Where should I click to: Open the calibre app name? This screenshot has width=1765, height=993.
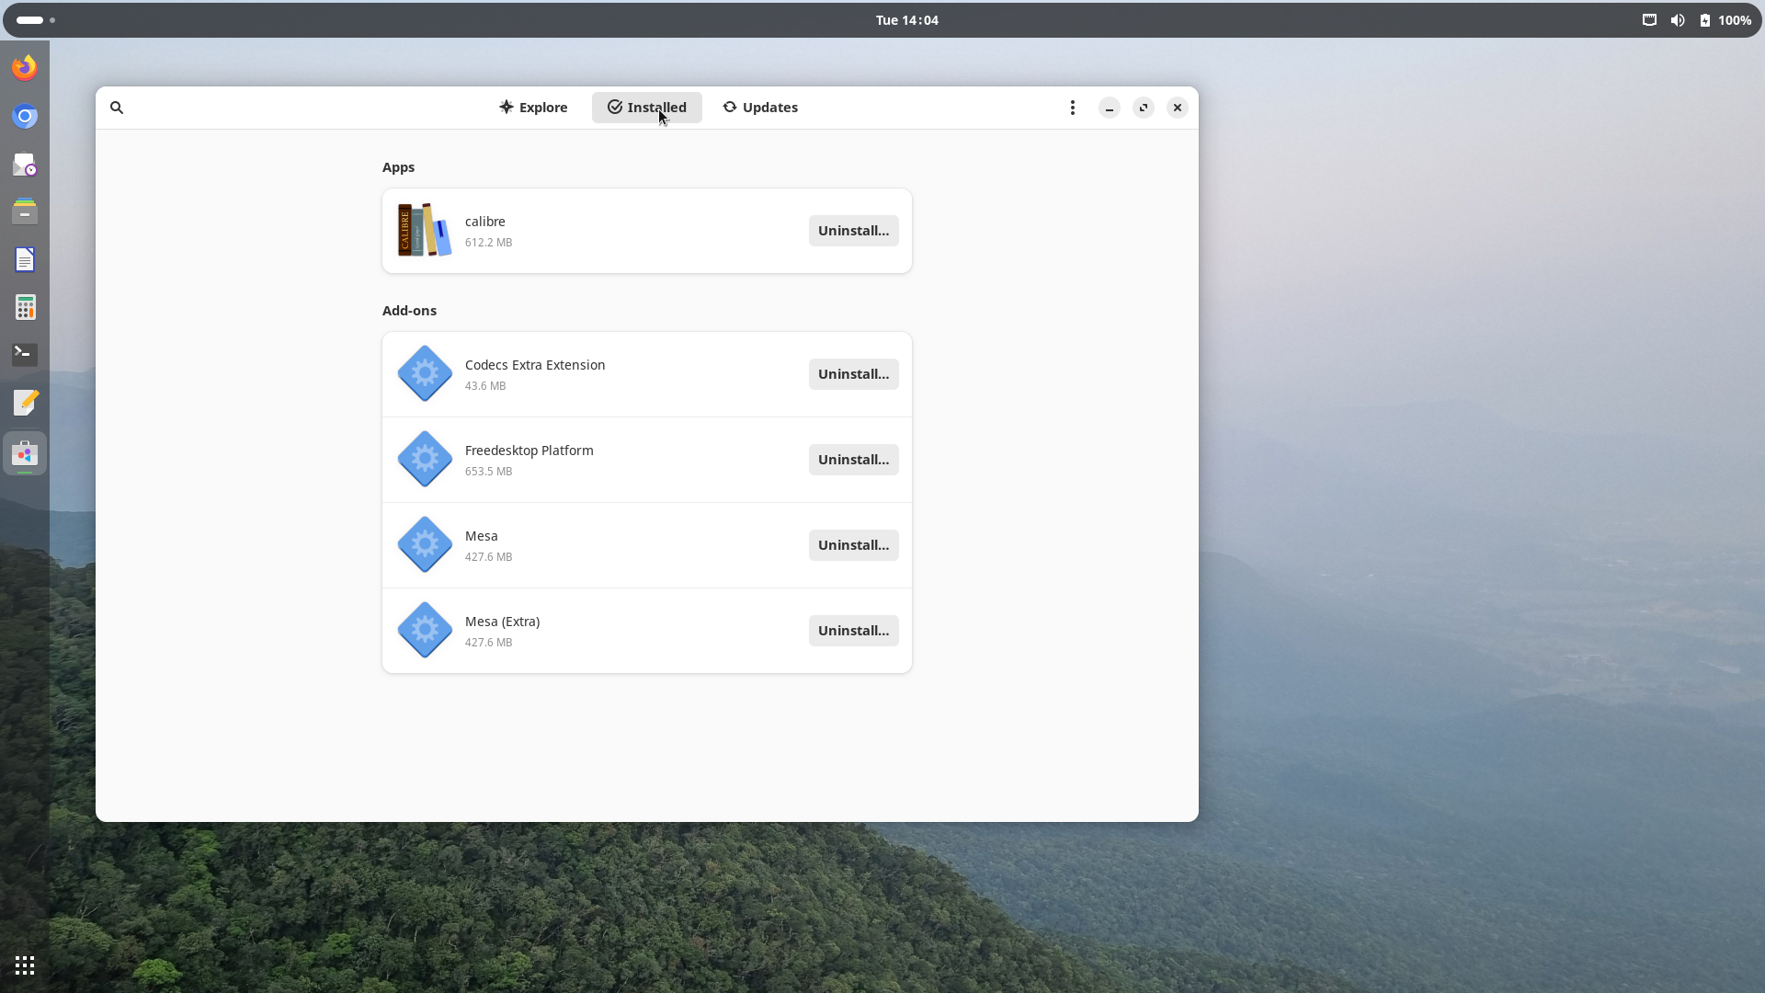[485, 222]
